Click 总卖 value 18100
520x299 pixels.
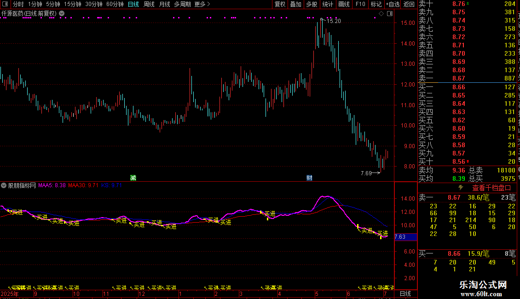(x=506, y=170)
